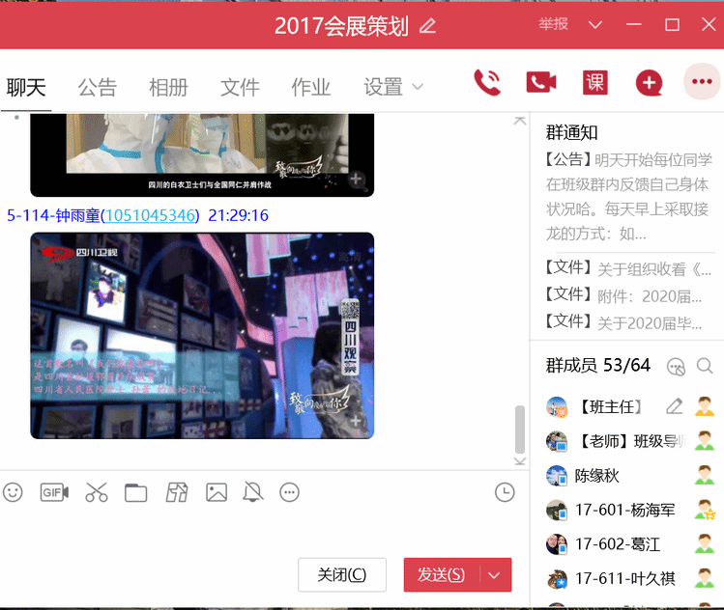724x610 pixels.
Task: Select the scissors screenshot tool
Action: coord(96,492)
